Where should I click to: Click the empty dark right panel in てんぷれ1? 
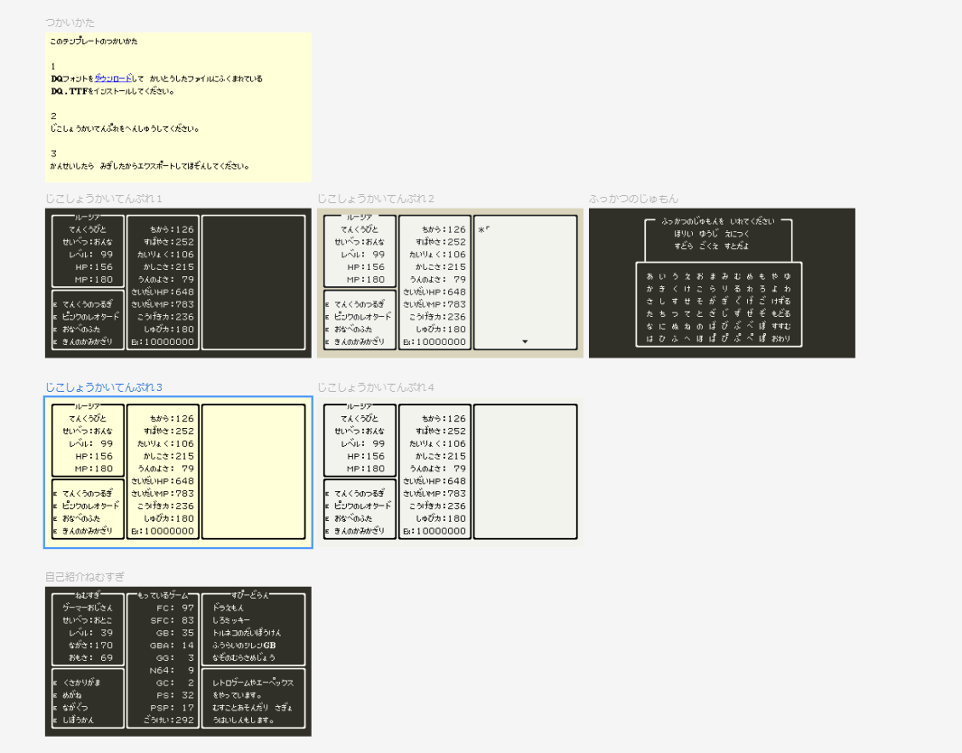click(253, 282)
